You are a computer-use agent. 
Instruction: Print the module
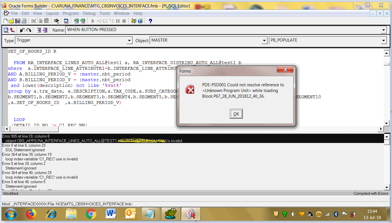[24, 21]
